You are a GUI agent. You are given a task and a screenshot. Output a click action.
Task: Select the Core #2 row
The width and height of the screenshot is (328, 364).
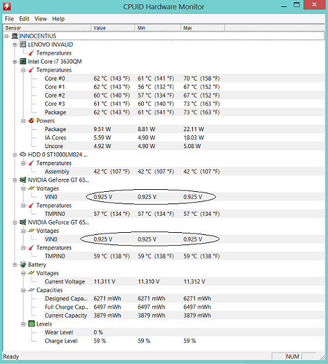click(184, 96)
